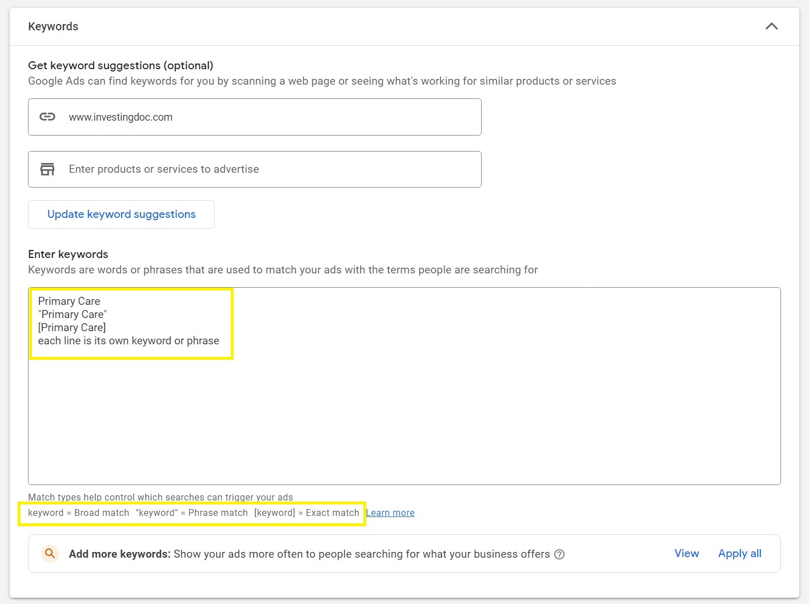Click the 'Get keyword suggestions (optional)' heading

tap(121, 65)
